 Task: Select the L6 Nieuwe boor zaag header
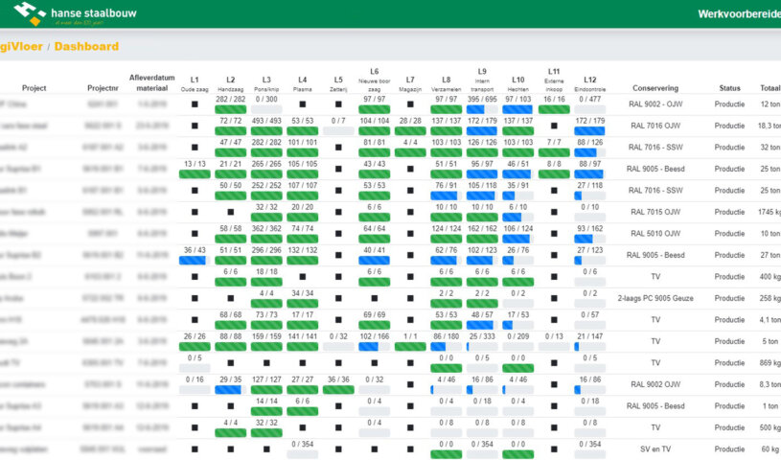coord(374,80)
